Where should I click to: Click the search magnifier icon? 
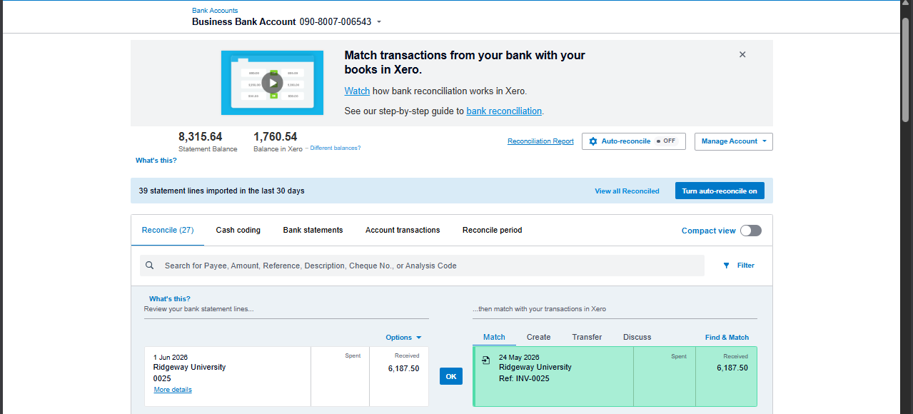click(150, 266)
